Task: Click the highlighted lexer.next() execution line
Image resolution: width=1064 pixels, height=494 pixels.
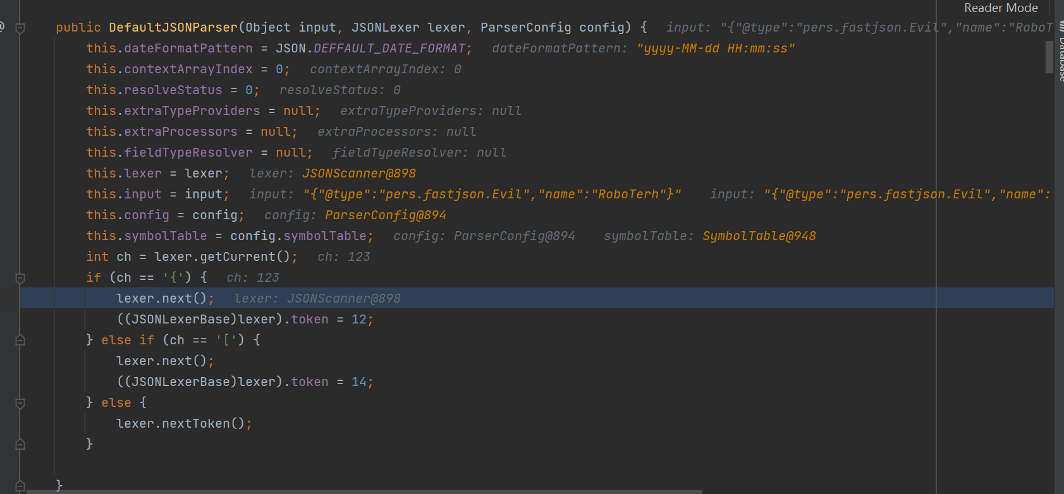Action: [165, 299]
